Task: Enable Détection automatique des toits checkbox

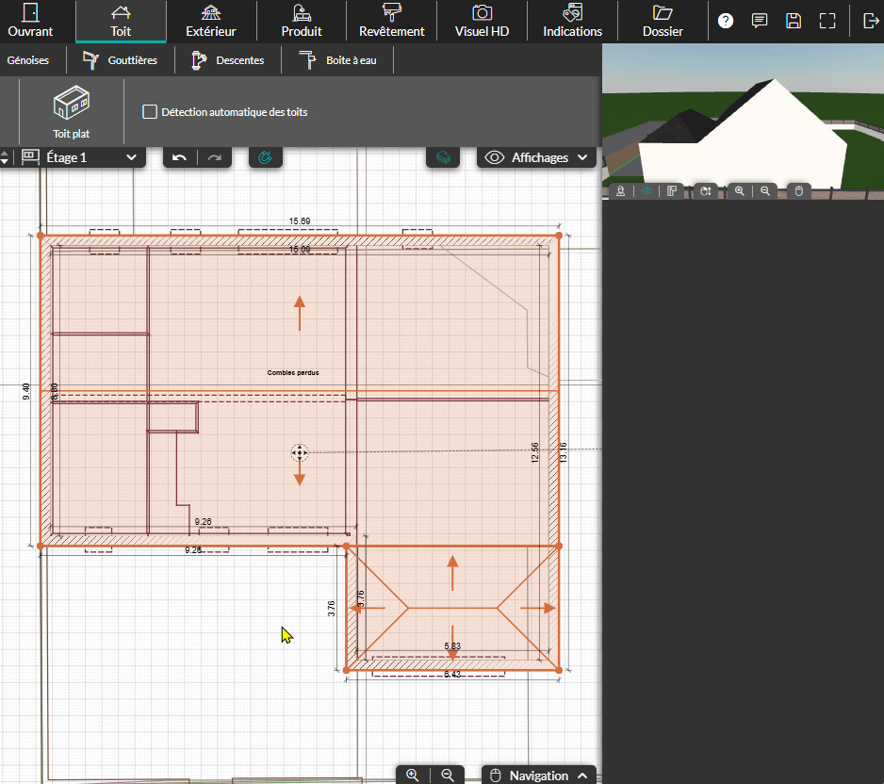Action: (150, 112)
